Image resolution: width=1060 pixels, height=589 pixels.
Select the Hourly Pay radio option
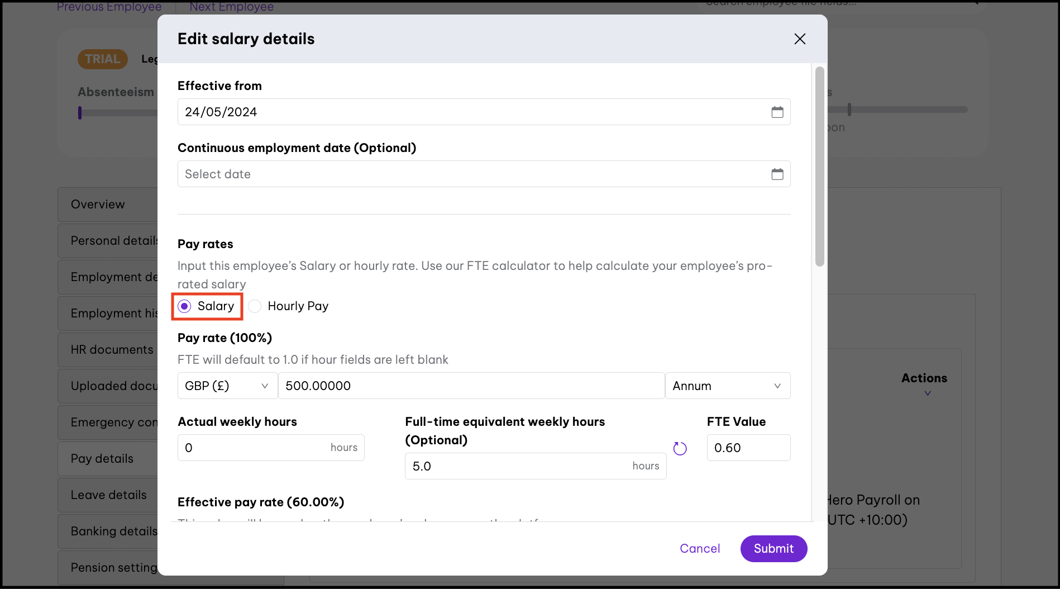[x=255, y=306]
